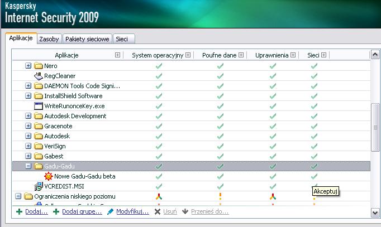Image resolution: width=381 pixels, height=227 pixels.
Task: Click System operacyjny checkmark for RegCleaner
Action: 159,76
